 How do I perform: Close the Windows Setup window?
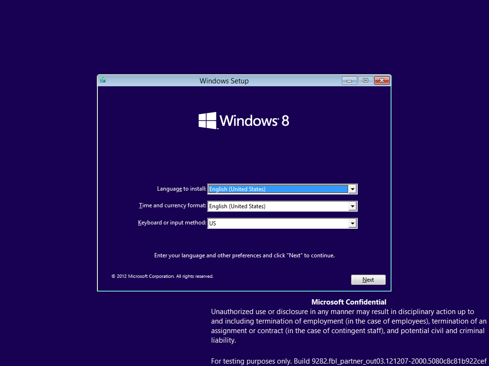[x=382, y=81]
